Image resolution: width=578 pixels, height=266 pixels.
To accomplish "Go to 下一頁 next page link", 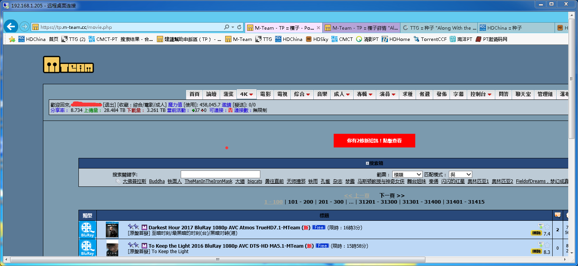I will 392,195.
